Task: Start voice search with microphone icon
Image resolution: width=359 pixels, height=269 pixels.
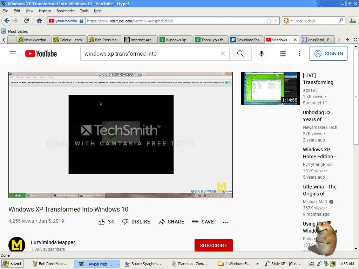Action: point(262,54)
